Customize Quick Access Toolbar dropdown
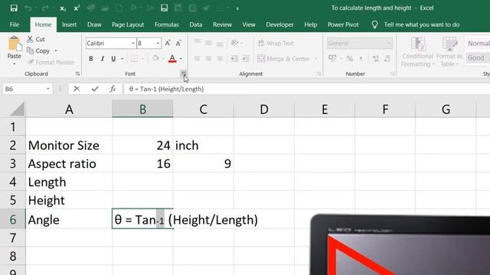490x275 pixels. pyautogui.click(x=237, y=8)
